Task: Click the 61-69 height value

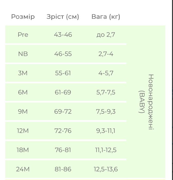Action: coord(63,92)
